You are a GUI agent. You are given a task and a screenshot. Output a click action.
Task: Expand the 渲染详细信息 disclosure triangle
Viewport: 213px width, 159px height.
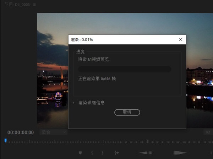click(x=74, y=103)
